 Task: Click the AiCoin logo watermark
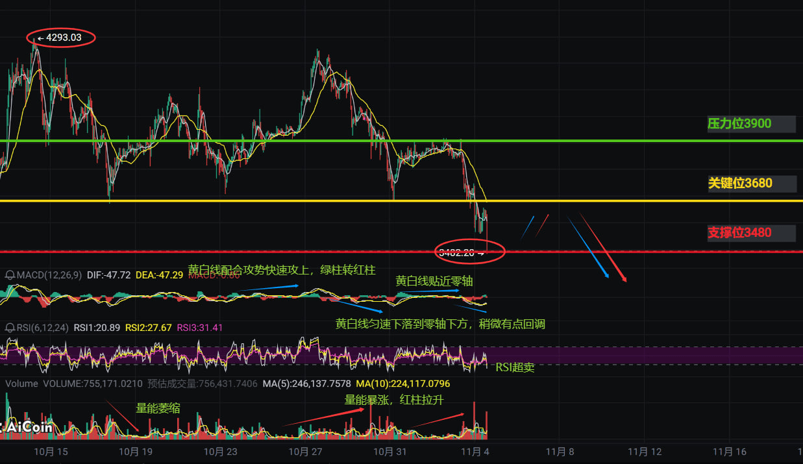click(x=27, y=428)
